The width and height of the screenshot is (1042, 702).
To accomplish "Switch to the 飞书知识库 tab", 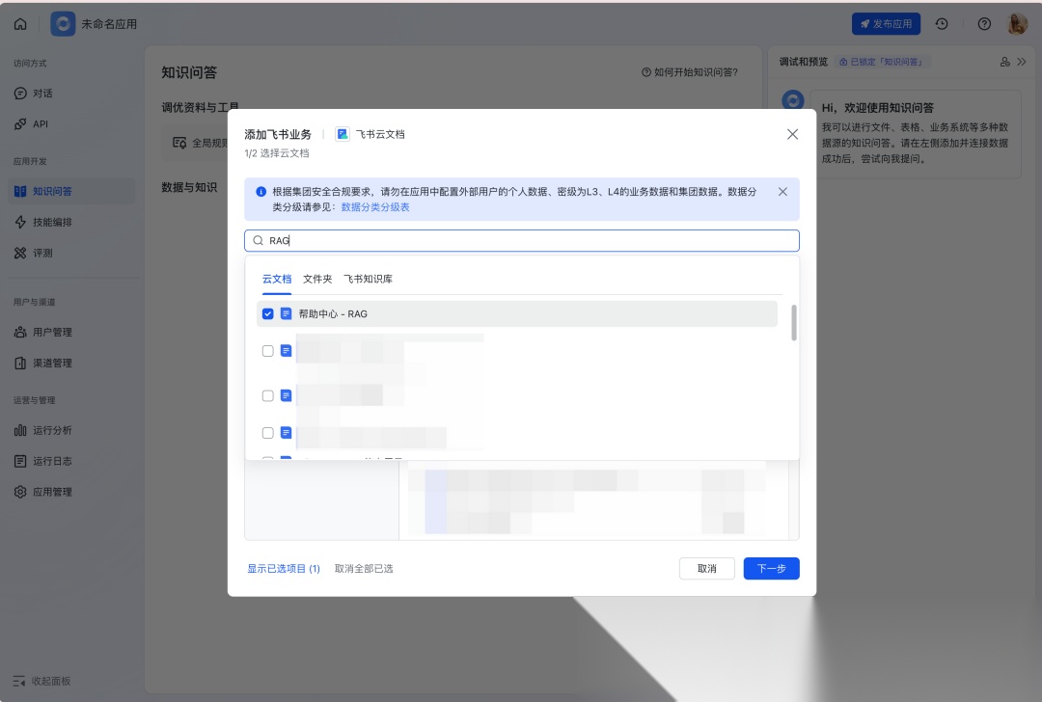I will point(369,279).
